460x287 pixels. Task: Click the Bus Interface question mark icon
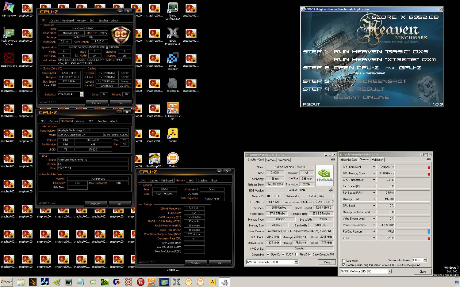(x=333, y=202)
